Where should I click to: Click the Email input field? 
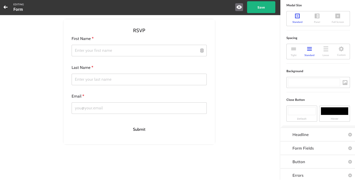pyautogui.click(x=139, y=108)
